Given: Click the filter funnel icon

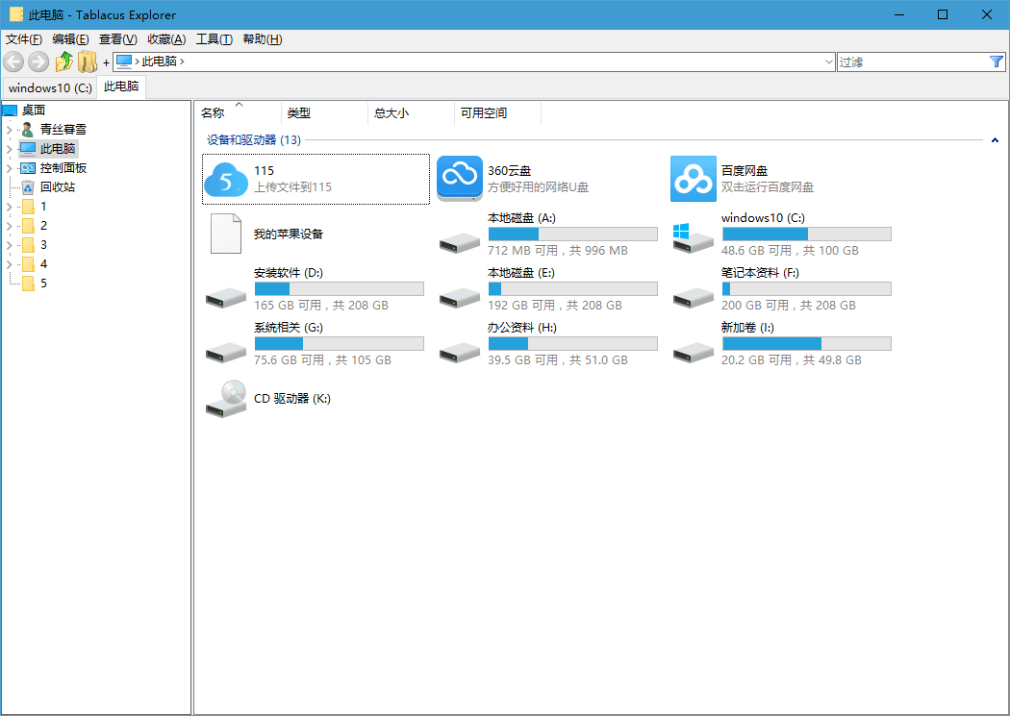Looking at the screenshot, I should 996,62.
